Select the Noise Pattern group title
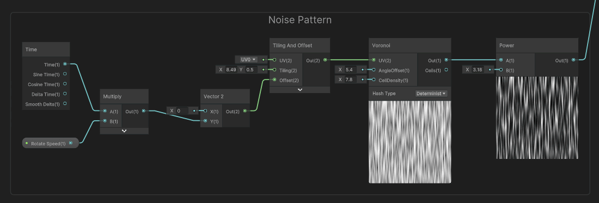The width and height of the screenshot is (599, 203). click(x=300, y=20)
